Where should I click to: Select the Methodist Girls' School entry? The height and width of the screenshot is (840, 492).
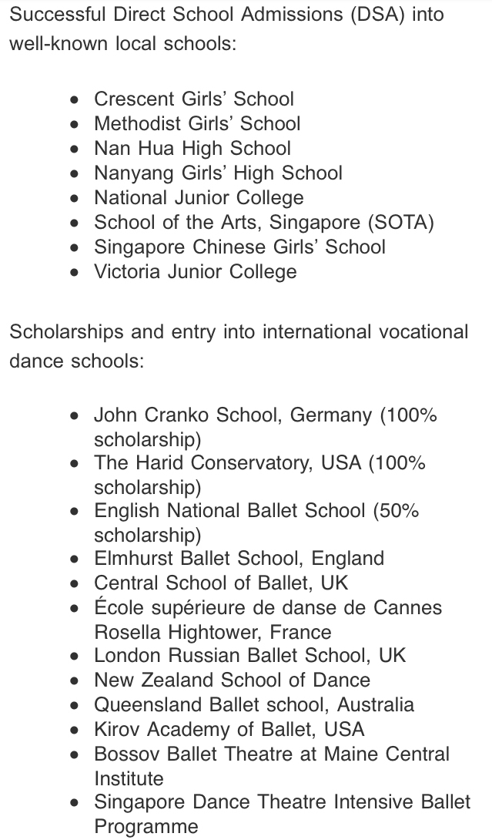point(196,124)
